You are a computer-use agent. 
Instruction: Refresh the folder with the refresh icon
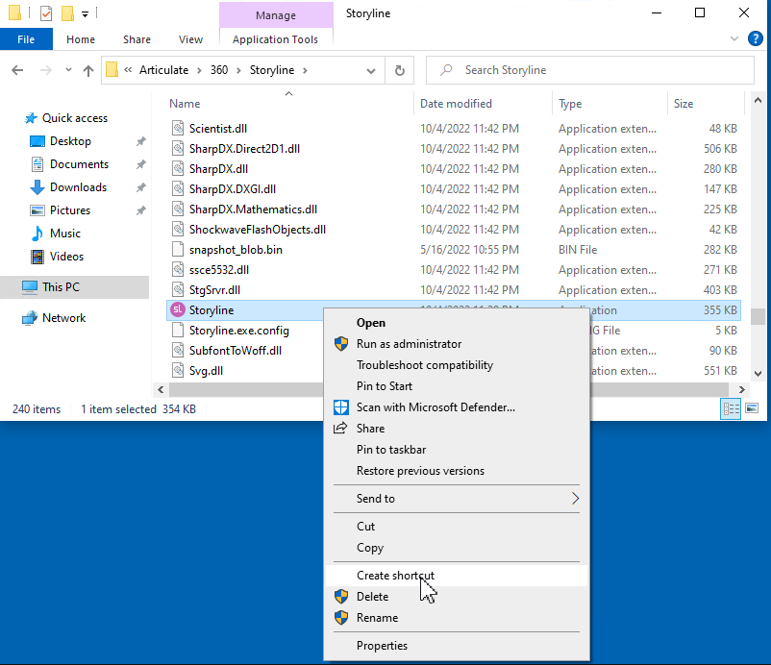point(400,70)
